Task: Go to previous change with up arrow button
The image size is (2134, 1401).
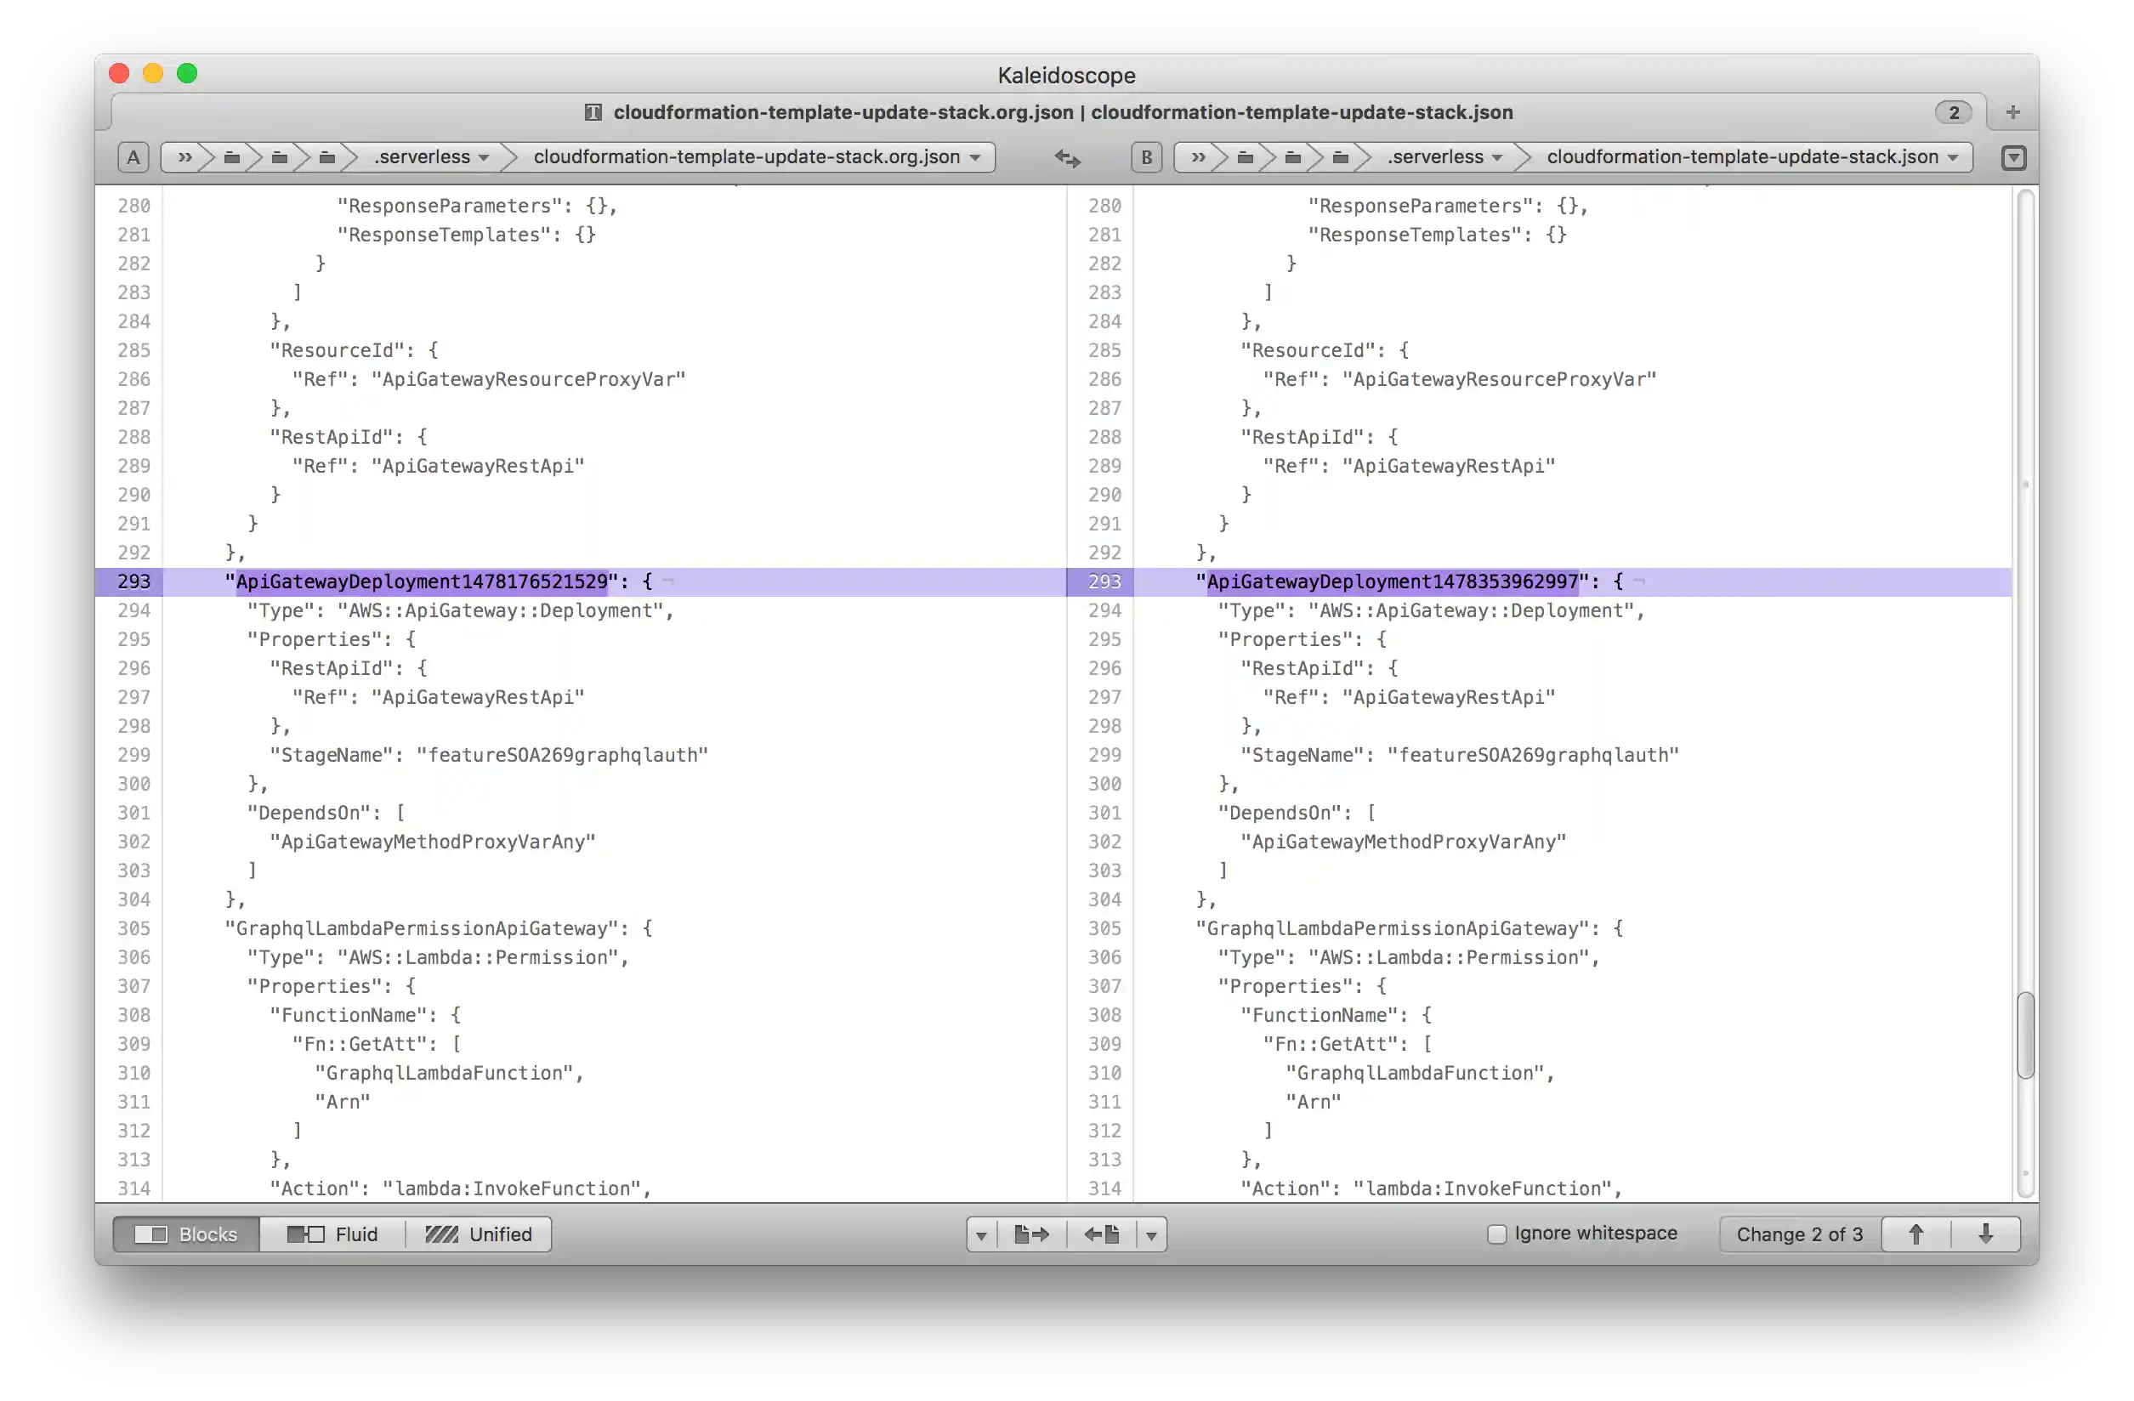Action: (1916, 1234)
